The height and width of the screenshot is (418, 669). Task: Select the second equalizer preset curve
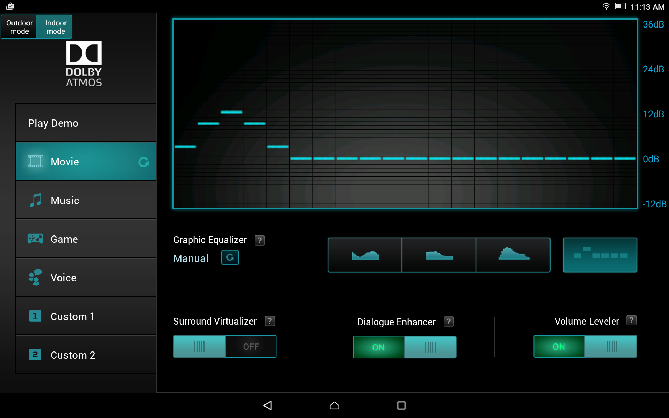[439, 255]
